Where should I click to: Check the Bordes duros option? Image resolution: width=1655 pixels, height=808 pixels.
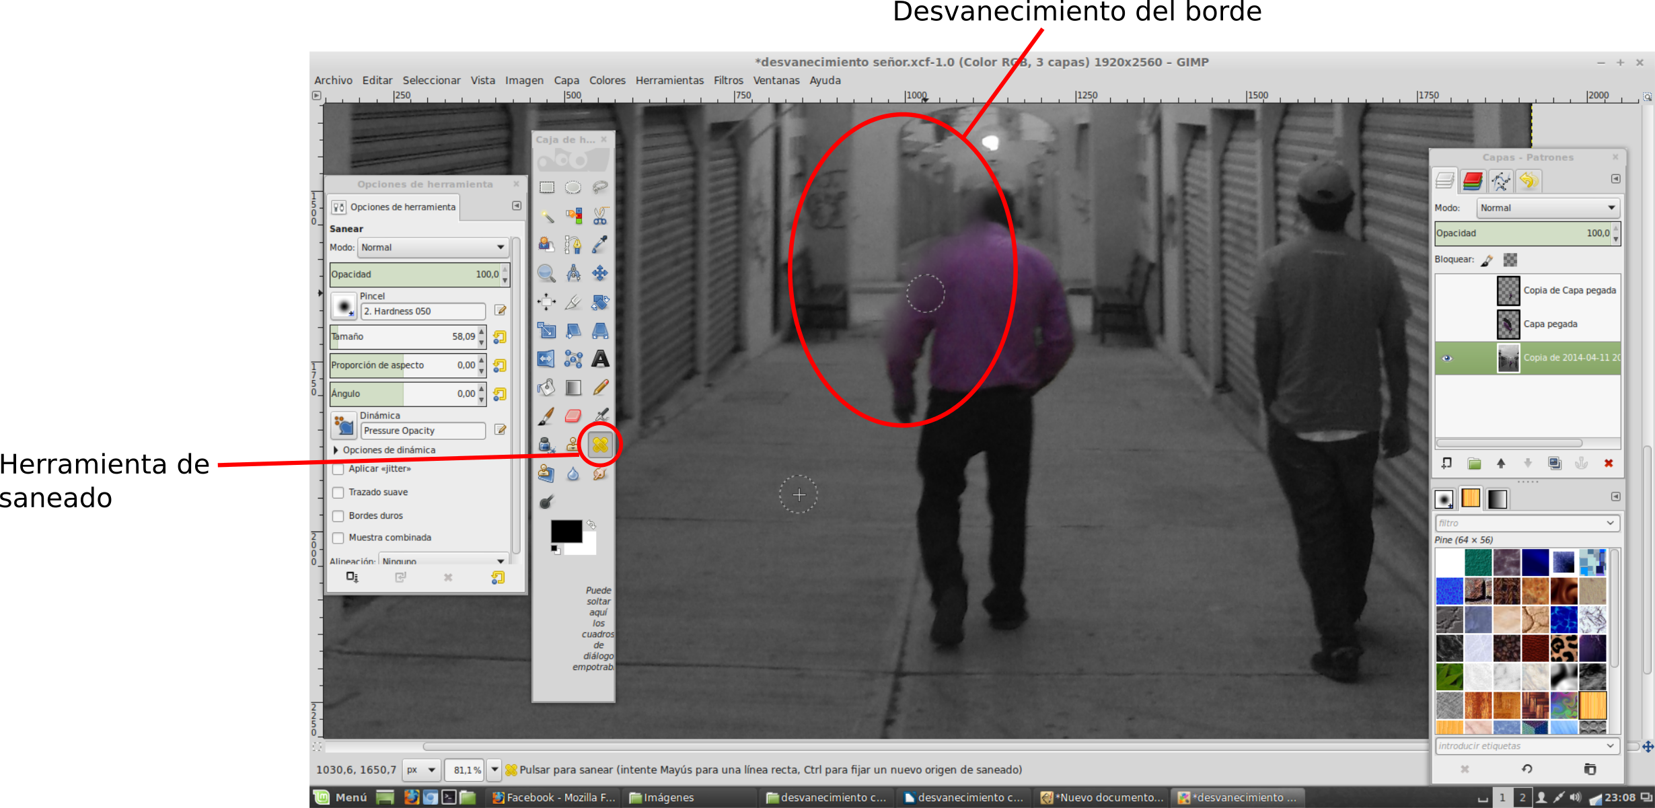coord(338,515)
